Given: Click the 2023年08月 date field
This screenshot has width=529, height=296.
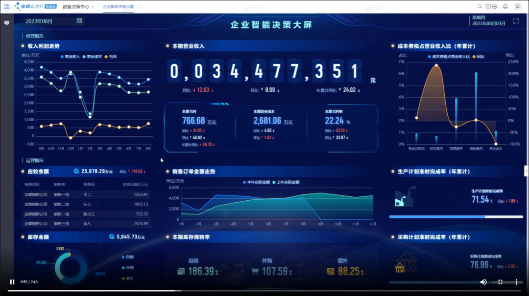Looking at the screenshot, I should [x=54, y=21].
